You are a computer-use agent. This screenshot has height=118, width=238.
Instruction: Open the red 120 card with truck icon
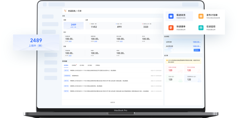[174, 69]
